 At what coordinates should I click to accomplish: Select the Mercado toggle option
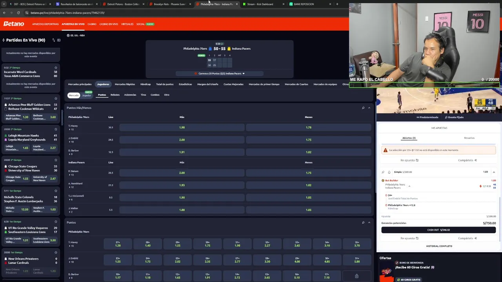point(74,95)
